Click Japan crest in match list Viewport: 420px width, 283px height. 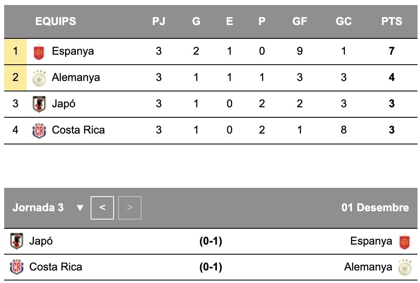pos(17,241)
